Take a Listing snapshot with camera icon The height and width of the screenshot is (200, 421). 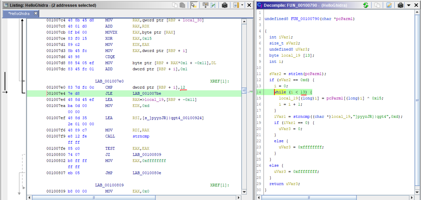(x=225, y=5)
